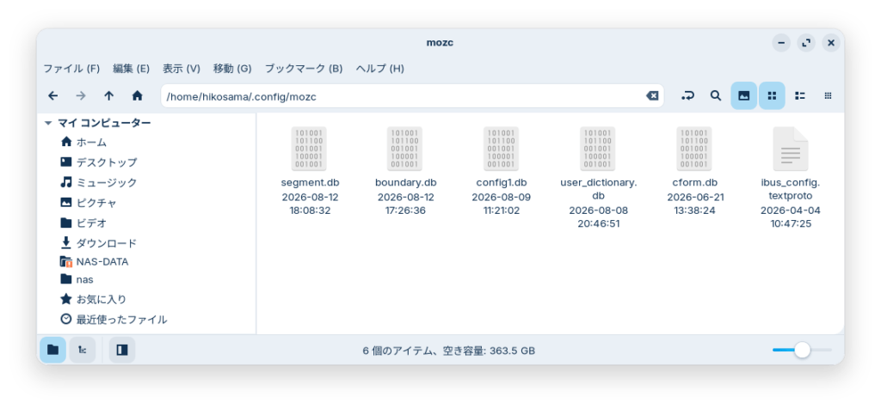Maximize the mozc window

806,43
